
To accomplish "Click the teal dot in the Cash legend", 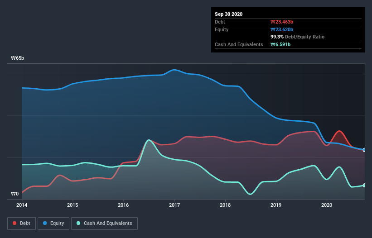I will 79,223.
